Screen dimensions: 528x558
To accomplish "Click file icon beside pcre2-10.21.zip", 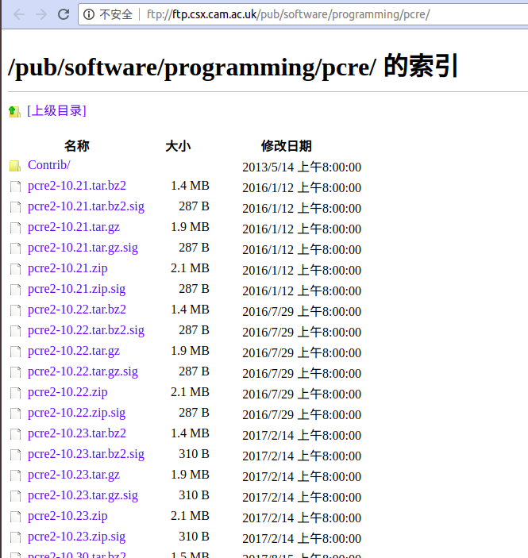I will 15,269.
